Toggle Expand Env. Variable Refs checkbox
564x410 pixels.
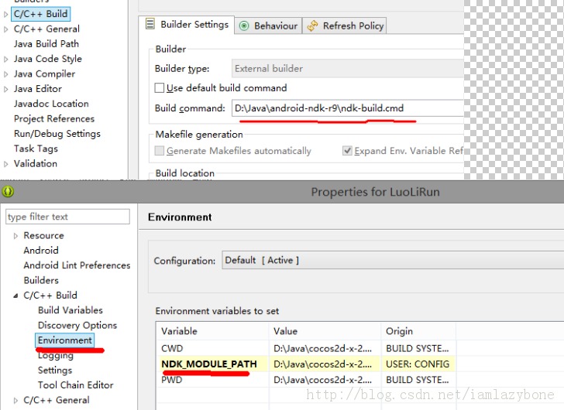[348, 151]
